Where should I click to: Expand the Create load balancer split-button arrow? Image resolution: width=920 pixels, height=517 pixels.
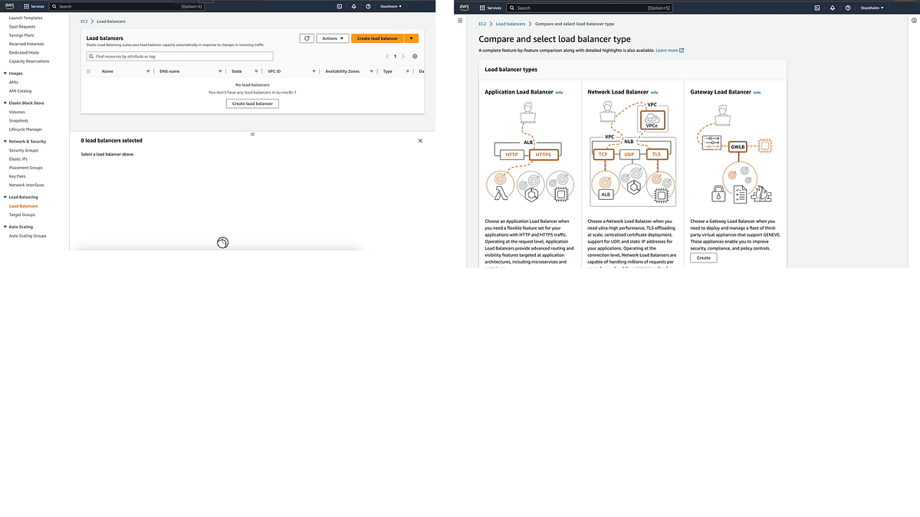coord(412,38)
